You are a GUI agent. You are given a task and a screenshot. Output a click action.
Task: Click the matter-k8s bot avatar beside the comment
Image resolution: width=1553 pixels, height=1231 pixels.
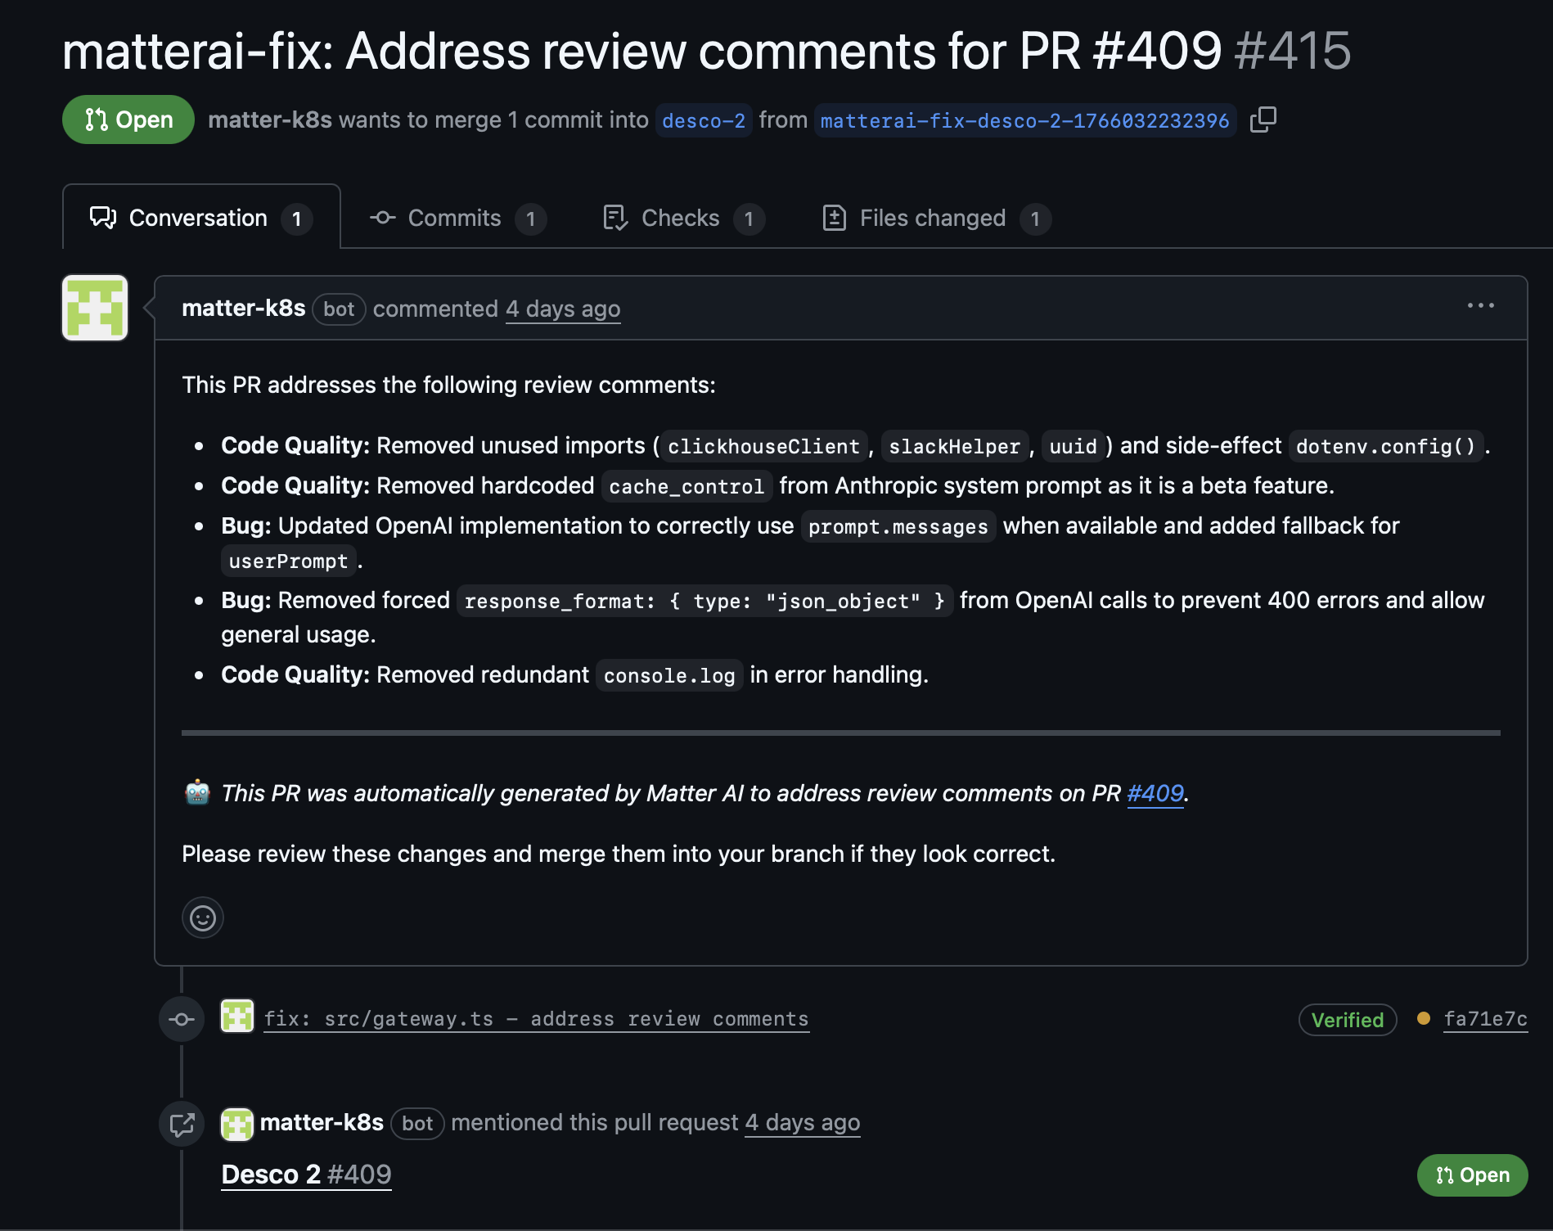(x=94, y=308)
